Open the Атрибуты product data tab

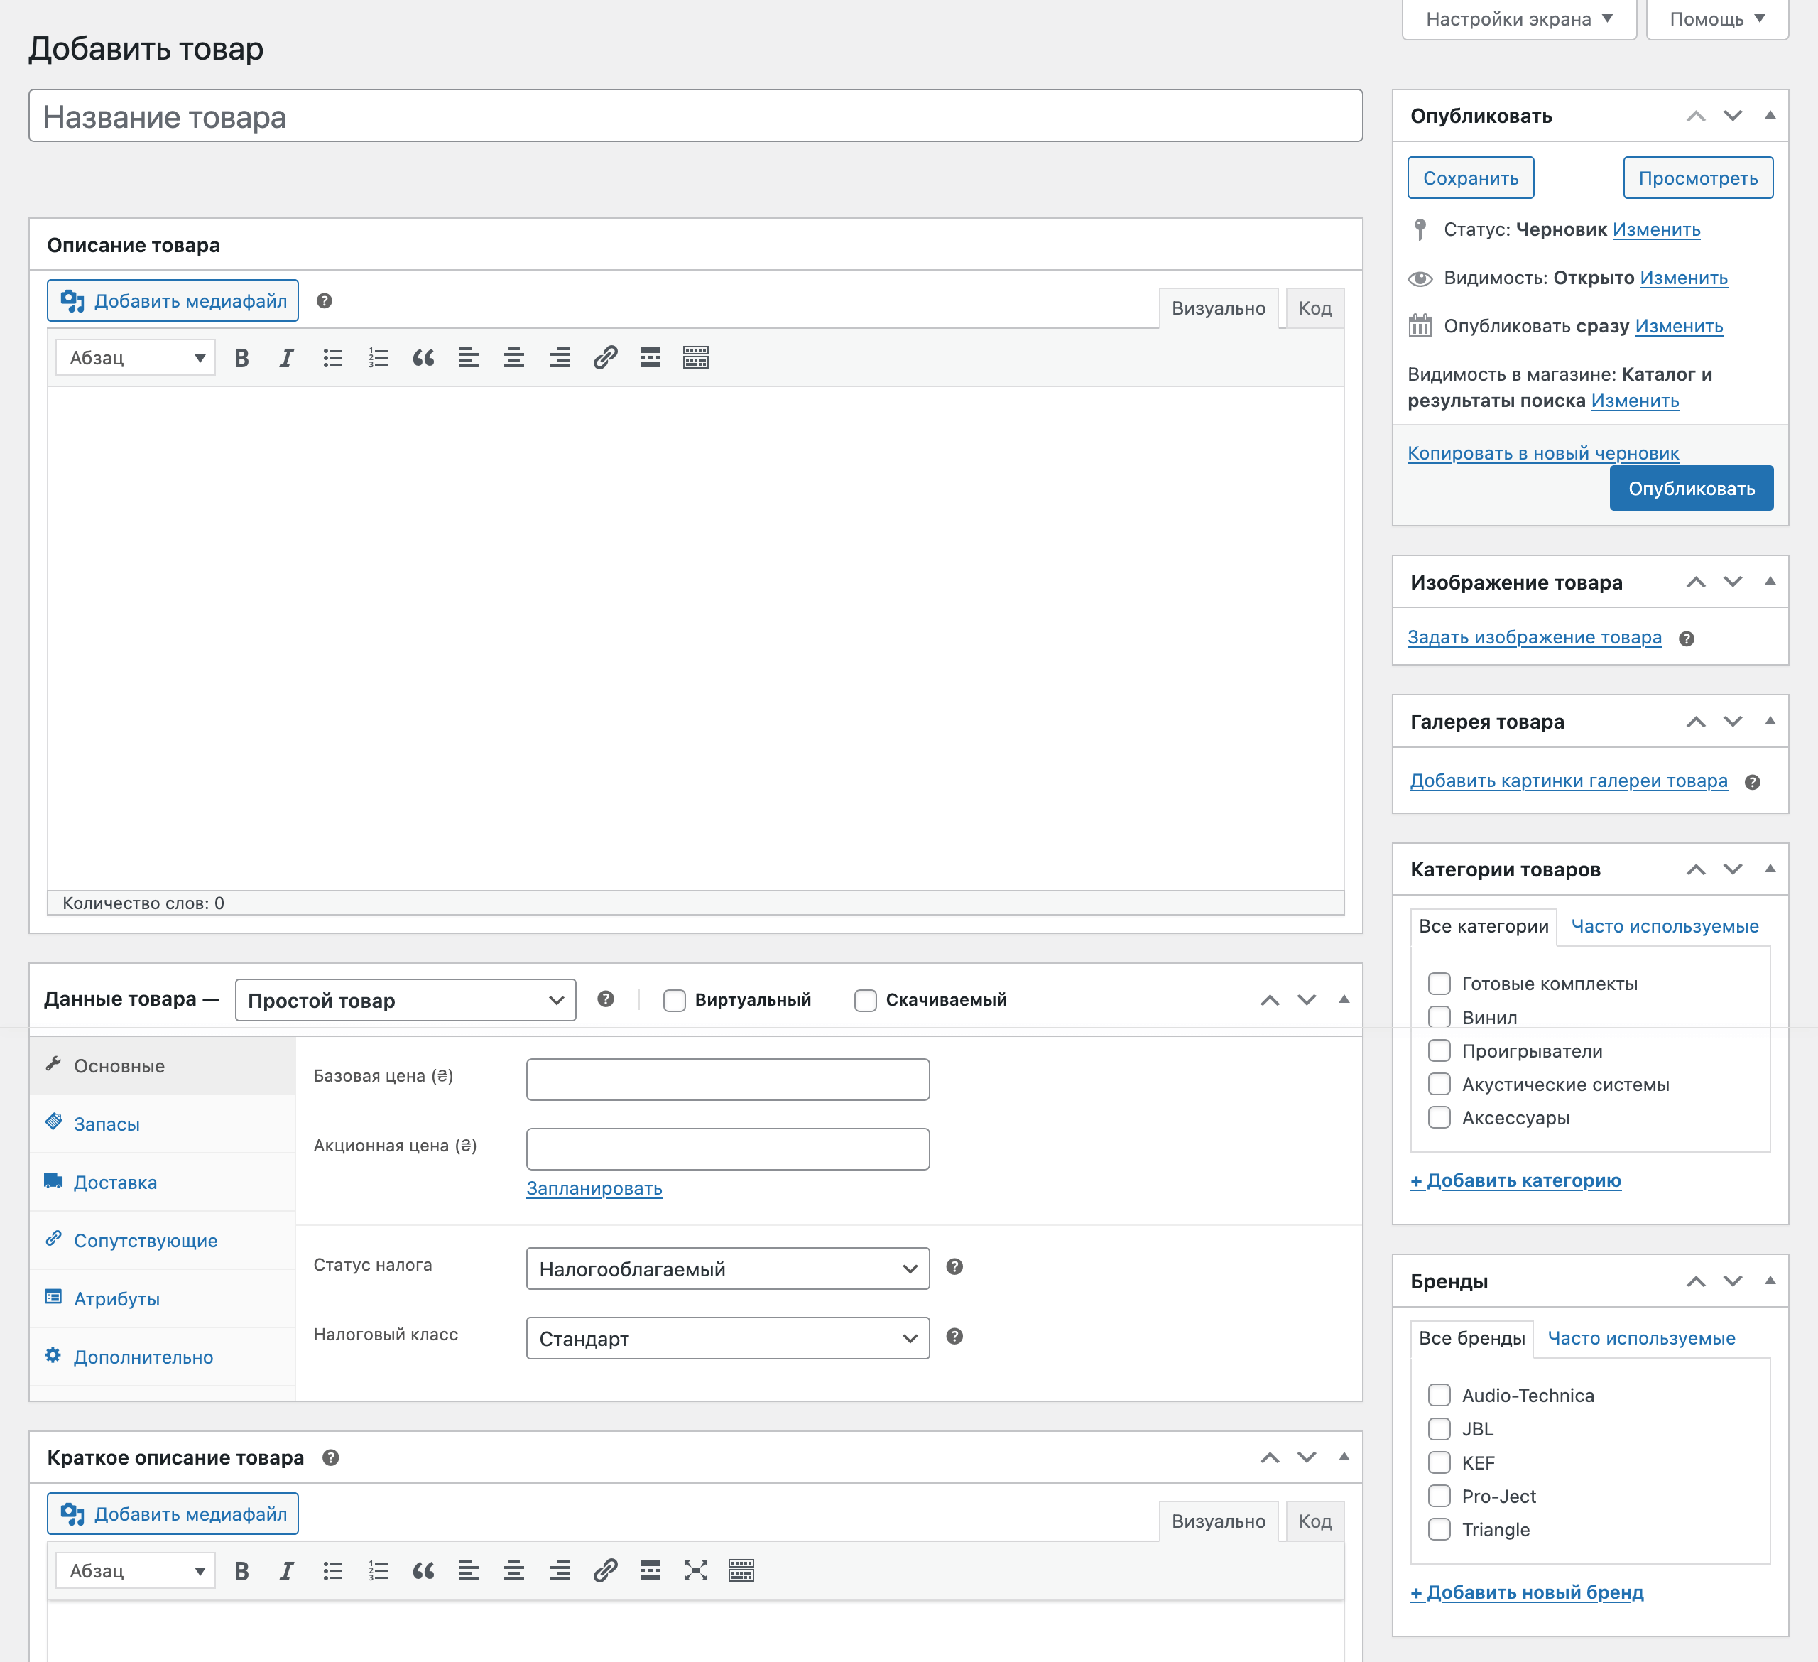[163, 1298]
